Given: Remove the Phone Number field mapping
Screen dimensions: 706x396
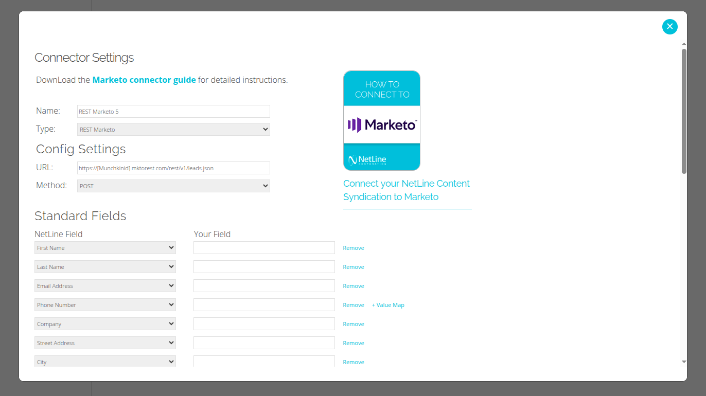Looking at the screenshot, I should click(x=354, y=305).
